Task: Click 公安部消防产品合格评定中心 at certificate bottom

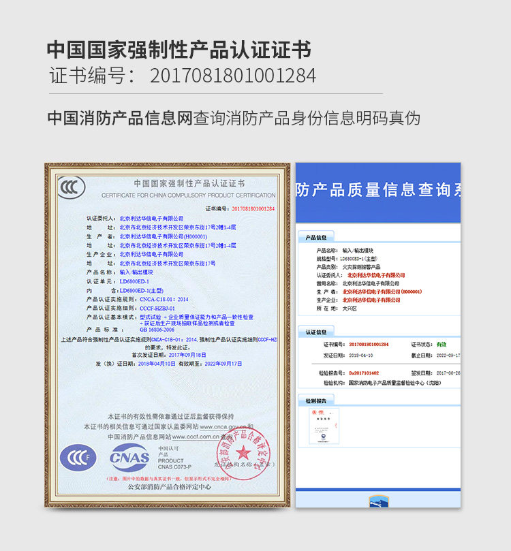Action: tap(170, 487)
